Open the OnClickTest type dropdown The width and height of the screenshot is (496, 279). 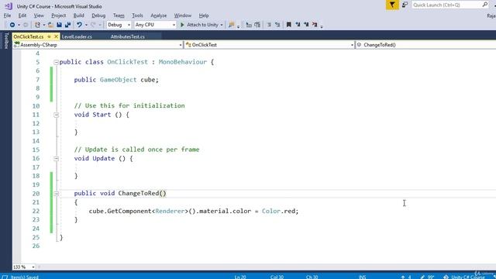pos(270,45)
